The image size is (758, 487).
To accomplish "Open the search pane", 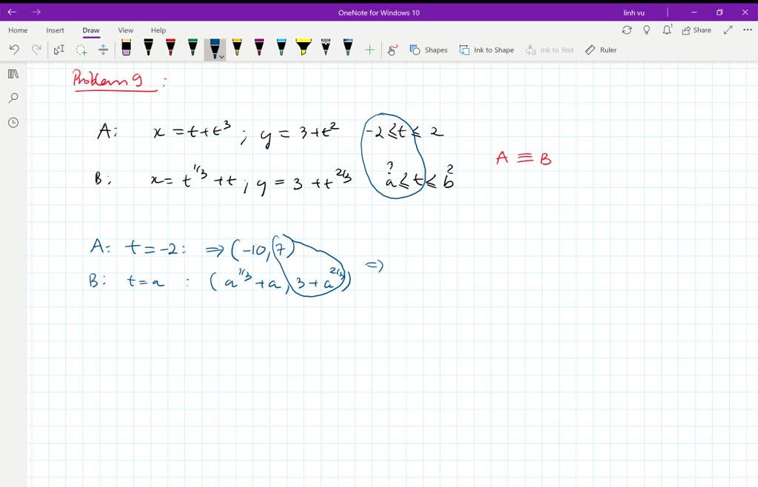I will coord(13,98).
